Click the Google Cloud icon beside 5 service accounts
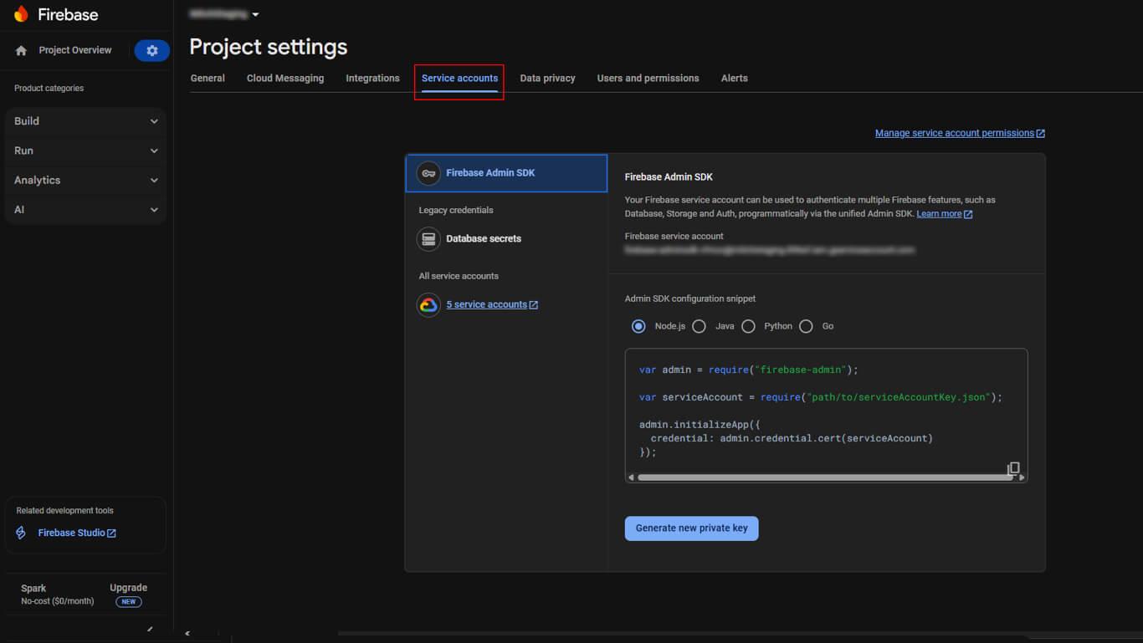The width and height of the screenshot is (1143, 643). (428, 304)
